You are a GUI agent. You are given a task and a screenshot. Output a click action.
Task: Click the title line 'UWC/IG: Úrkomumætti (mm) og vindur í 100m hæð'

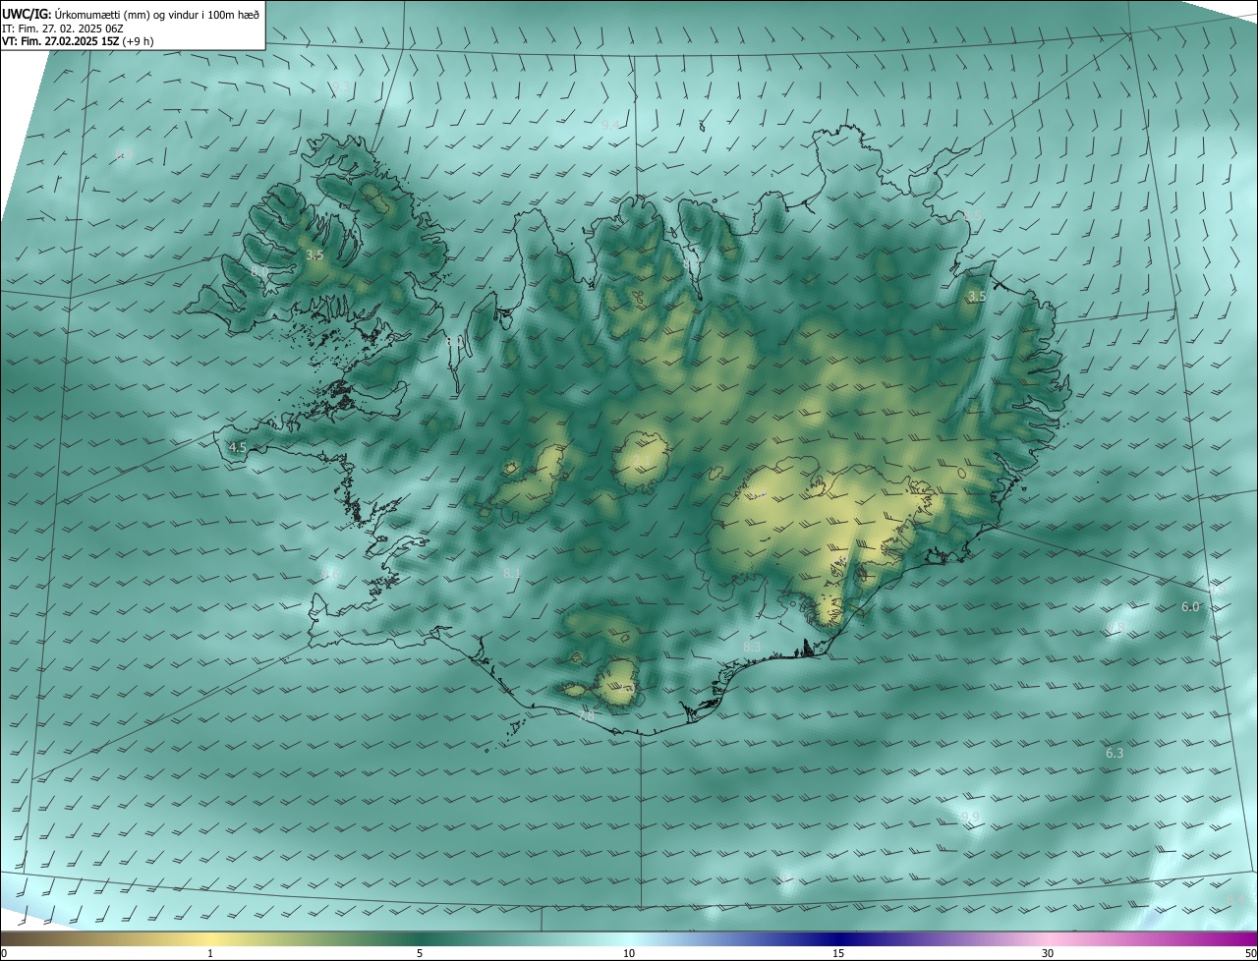[130, 14]
